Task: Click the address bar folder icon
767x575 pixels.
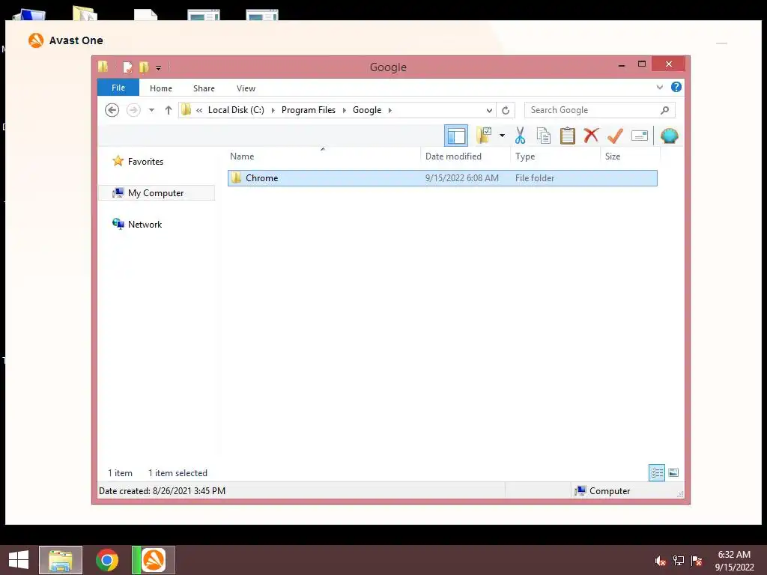Action: [186, 110]
